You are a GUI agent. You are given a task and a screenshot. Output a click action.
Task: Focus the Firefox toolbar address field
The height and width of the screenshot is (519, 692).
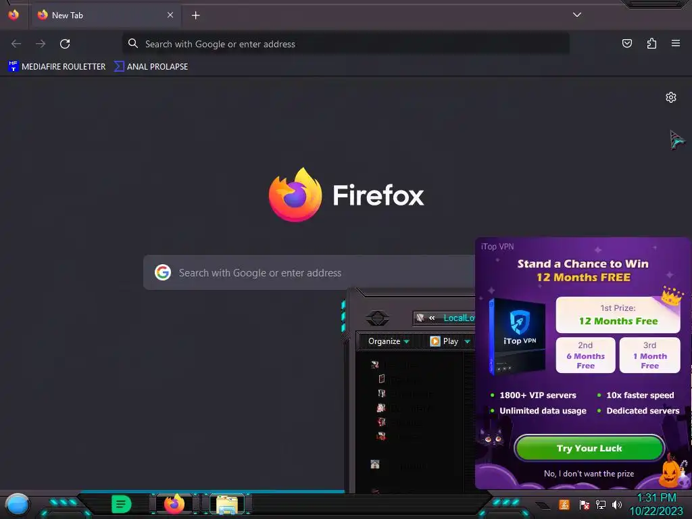(x=345, y=44)
